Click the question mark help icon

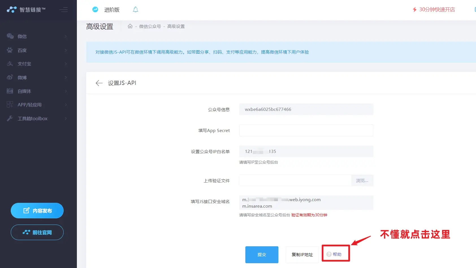pyautogui.click(x=329, y=254)
